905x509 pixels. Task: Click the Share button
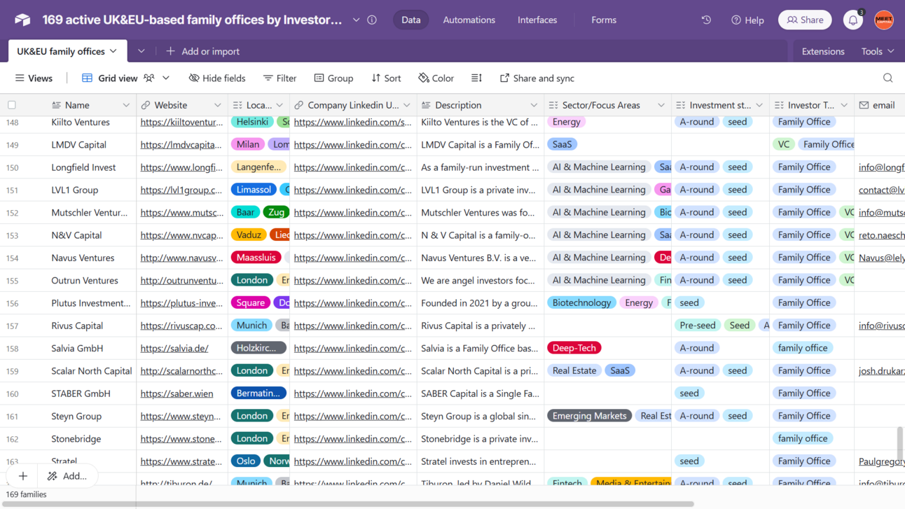tap(804, 20)
